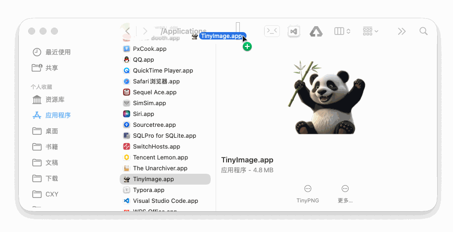453x232 pixels.
Task: Click the Sourcetree app icon
Action: pyautogui.click(x=126, y=125)
